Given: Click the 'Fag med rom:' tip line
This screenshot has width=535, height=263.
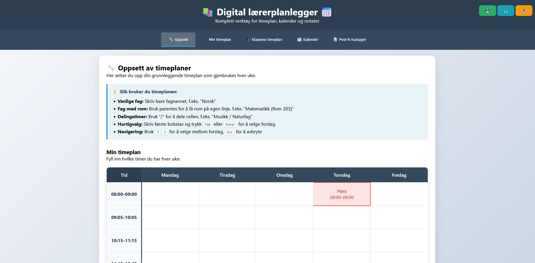Looking at the screenshot, I should [x=205, y=109].
